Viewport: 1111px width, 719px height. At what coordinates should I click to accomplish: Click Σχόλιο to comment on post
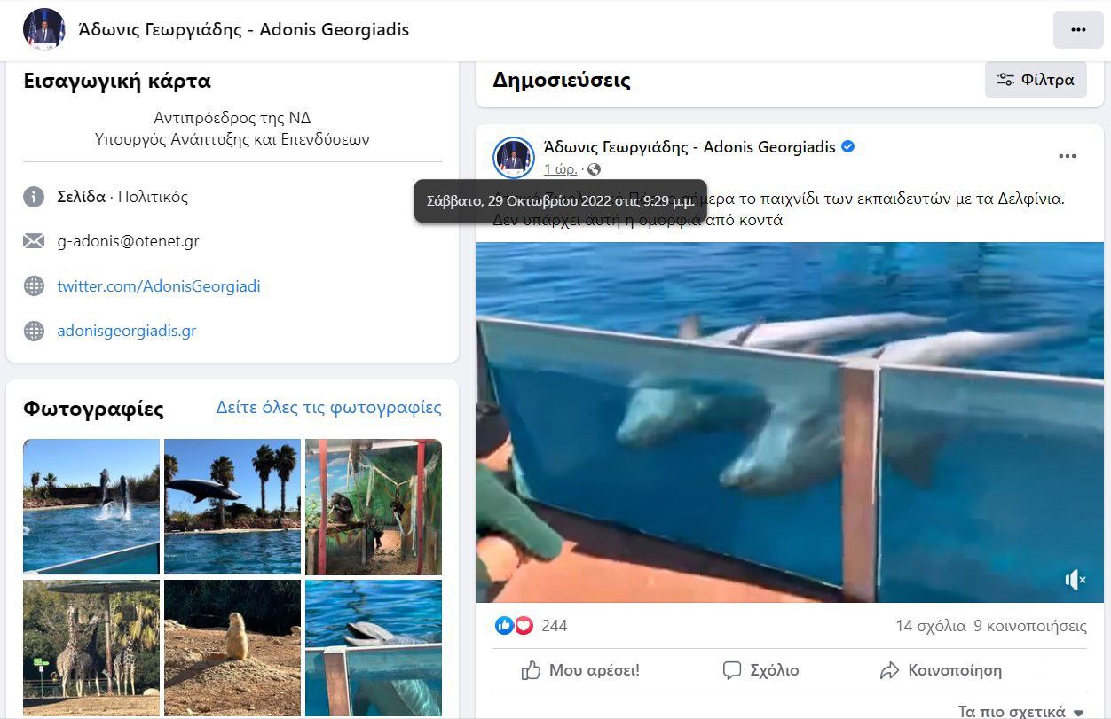tap(760, 670)
